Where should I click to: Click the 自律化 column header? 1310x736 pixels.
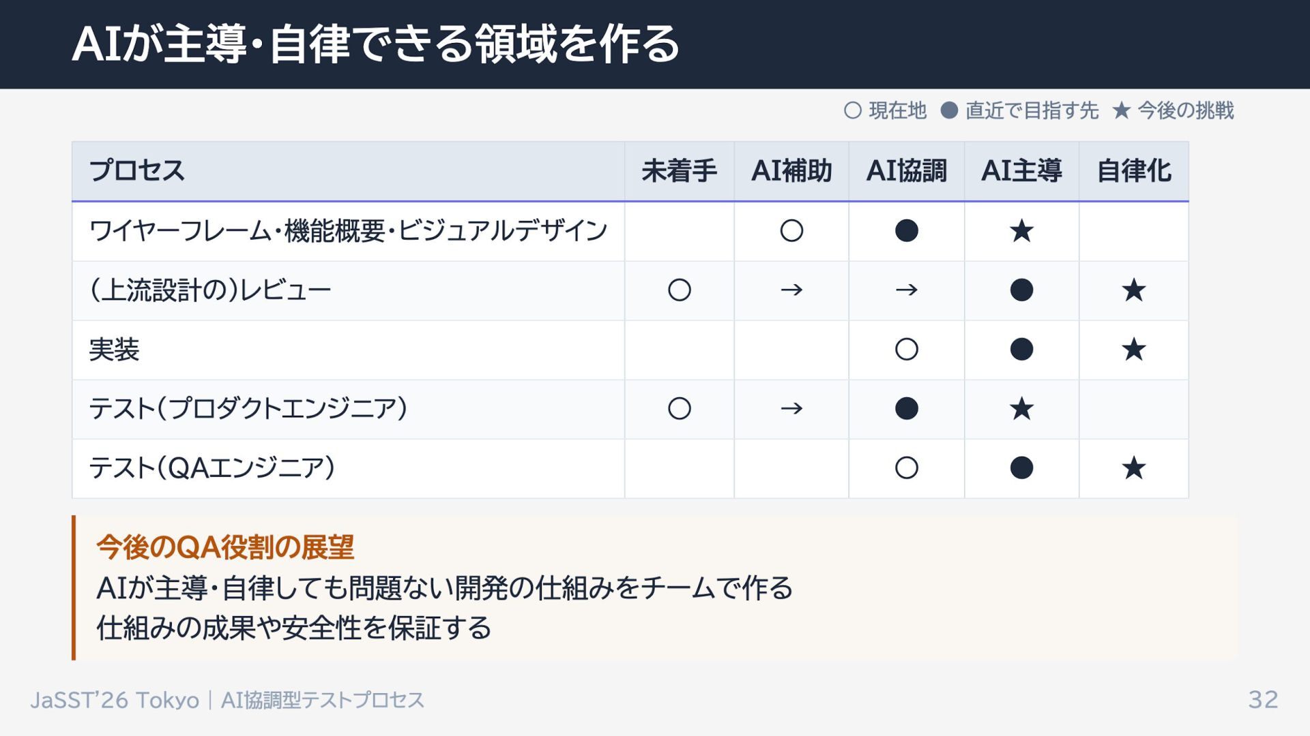tap(1133, 171)
